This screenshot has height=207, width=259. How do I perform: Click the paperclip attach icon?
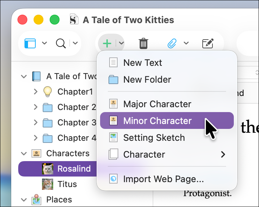[x=172, y=43]
